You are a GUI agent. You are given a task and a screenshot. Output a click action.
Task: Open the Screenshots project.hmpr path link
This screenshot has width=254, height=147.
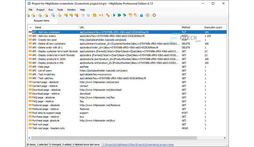click(x=138, y=145)
